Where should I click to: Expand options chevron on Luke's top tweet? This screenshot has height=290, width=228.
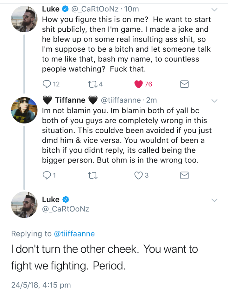[x=214, y=9]
